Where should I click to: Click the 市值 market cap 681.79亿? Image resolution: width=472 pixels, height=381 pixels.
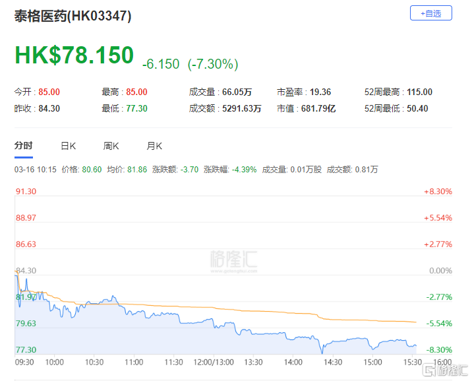(318, 108)
